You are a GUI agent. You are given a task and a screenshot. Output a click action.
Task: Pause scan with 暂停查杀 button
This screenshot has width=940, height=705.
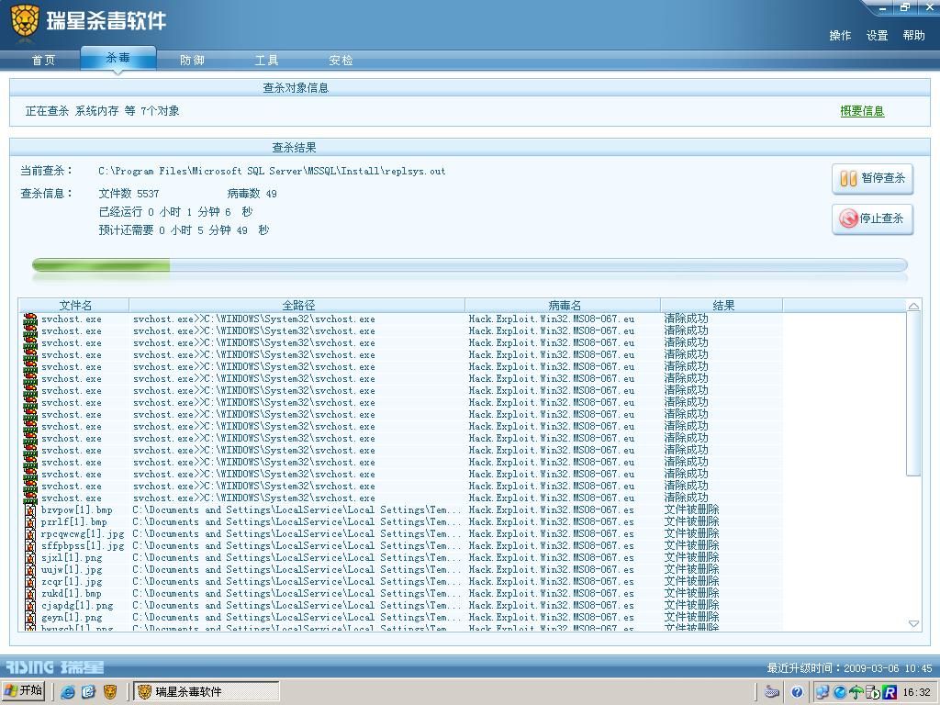[x=872, y=179]
